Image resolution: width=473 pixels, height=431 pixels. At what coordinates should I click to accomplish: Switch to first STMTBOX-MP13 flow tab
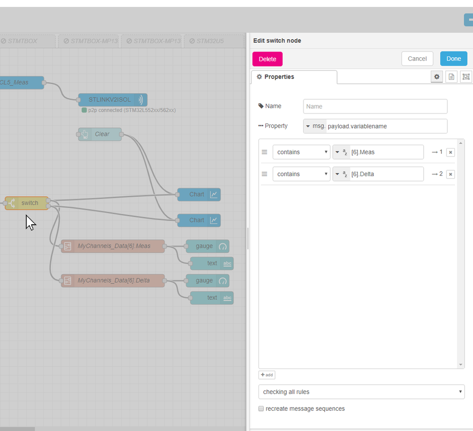tap(89, 41)
